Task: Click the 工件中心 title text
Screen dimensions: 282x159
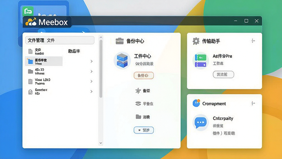Action: click(x=143, y=56)
